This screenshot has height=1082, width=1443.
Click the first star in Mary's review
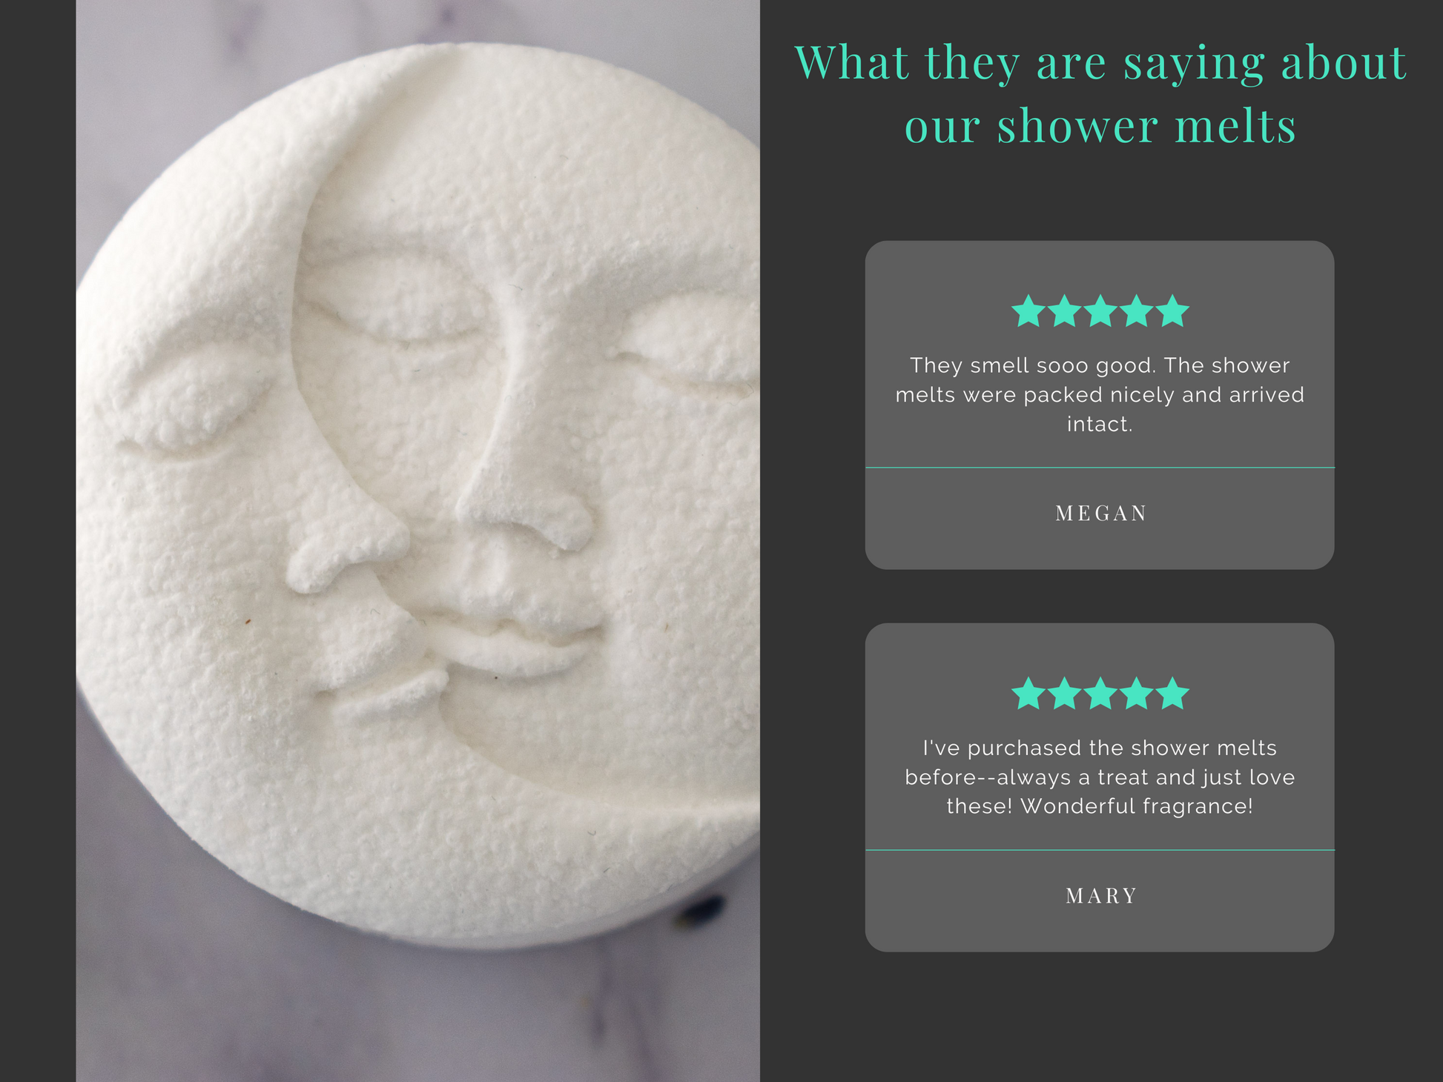click(1028, 694)
